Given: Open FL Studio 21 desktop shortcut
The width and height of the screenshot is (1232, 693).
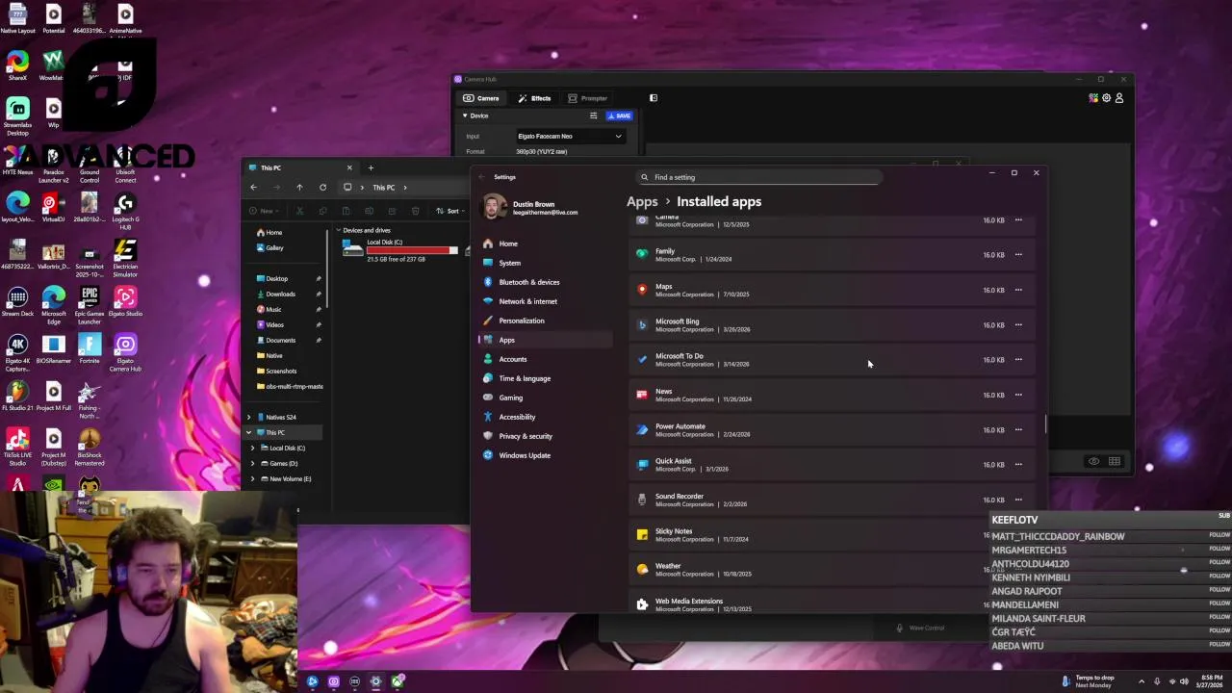Looking at the screenshot, I should coord(17,396).
